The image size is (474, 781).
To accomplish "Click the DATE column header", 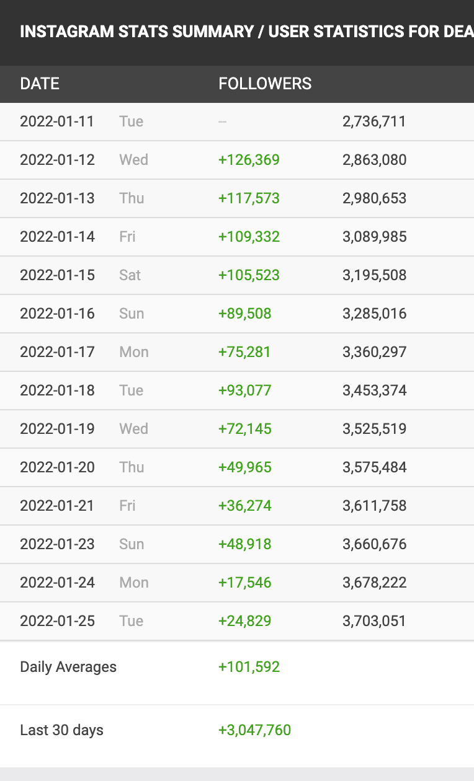I will 40,84.
